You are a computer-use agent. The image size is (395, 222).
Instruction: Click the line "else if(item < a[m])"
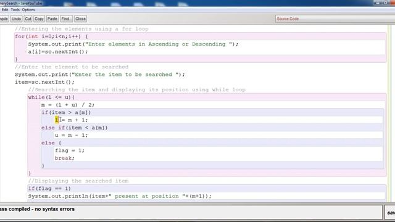pos(75,128)
